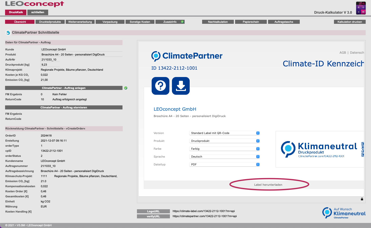Click ClimatePartner - Auftrag anlegen button
371x228 pixels.
[x=64, y=88]
